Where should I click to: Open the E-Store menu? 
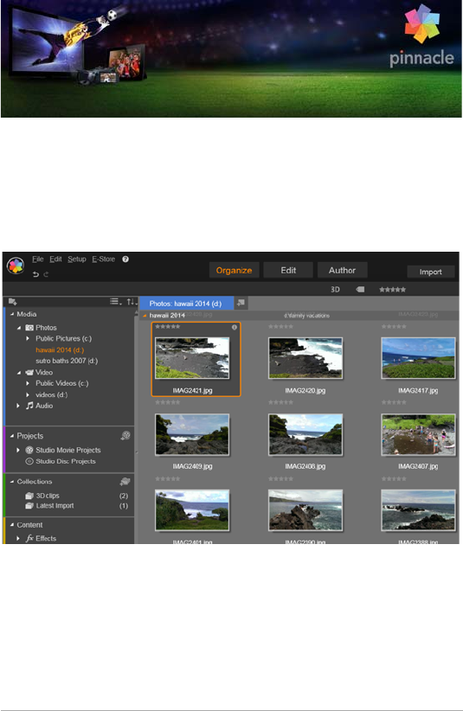click(x=103, y=259)
